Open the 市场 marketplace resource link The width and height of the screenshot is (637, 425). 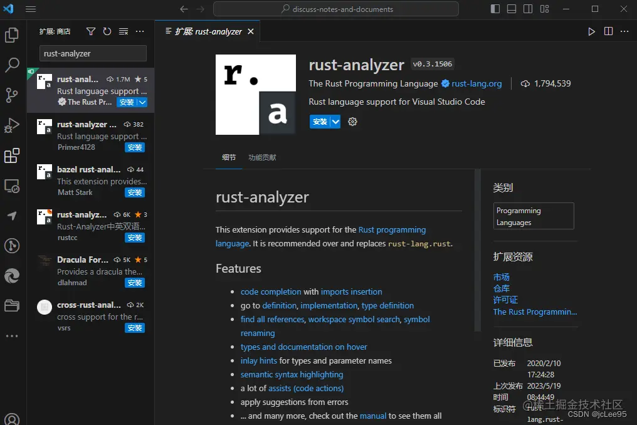[x=502, y=277]
